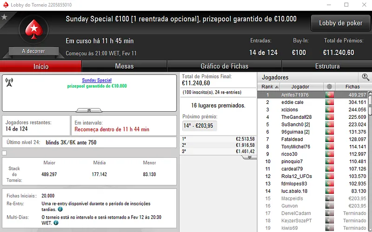Image resolution: width=372 pixels, height=232 pixels.
Task: Open the Gráfico de Fichas tab
Action: [224, 66]
